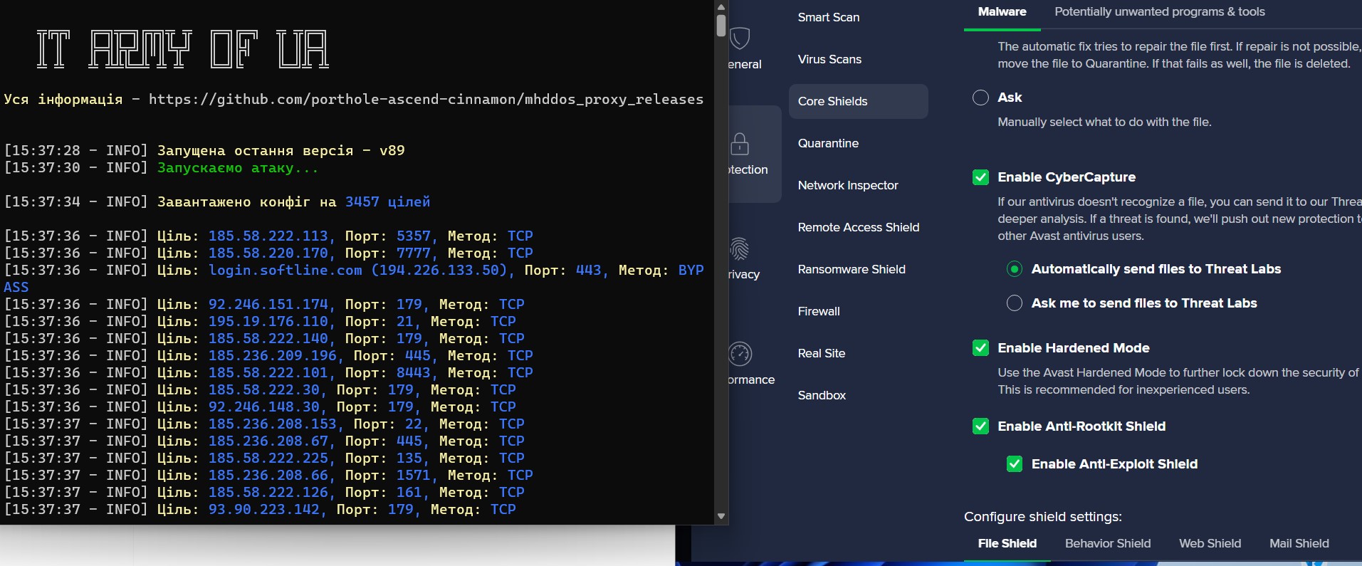Viewport: 1362px width, 566px height.
Task: Select the File Shield tab
Action: click(1007, 543)
